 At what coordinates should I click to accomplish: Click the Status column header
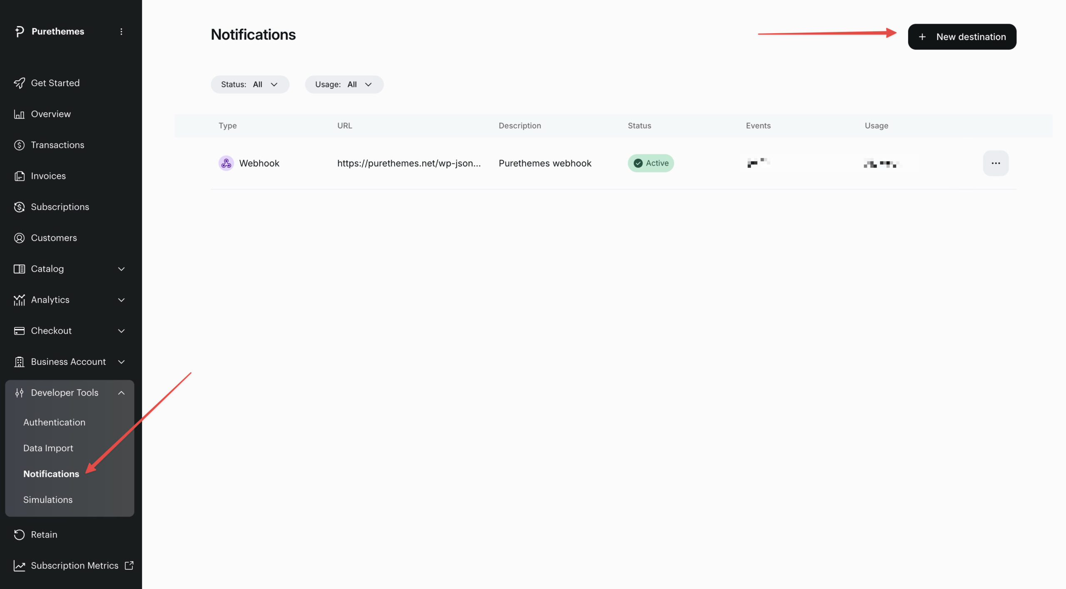tap(640, 126)
